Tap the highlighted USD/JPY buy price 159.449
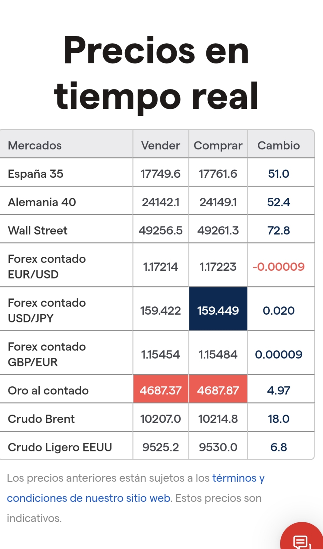Image resolution: width=323 pixels, height=549 pixels. coord(218,308)
